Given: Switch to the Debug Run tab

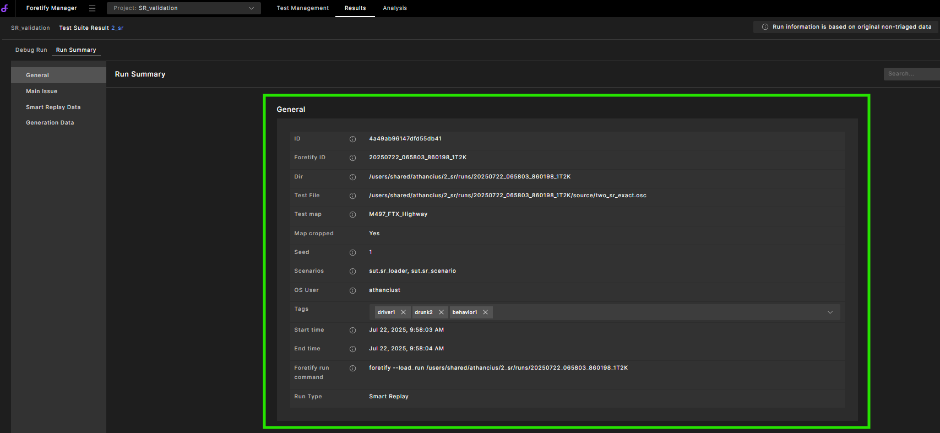Looking at the screenshot, I should tap(31, 50).
